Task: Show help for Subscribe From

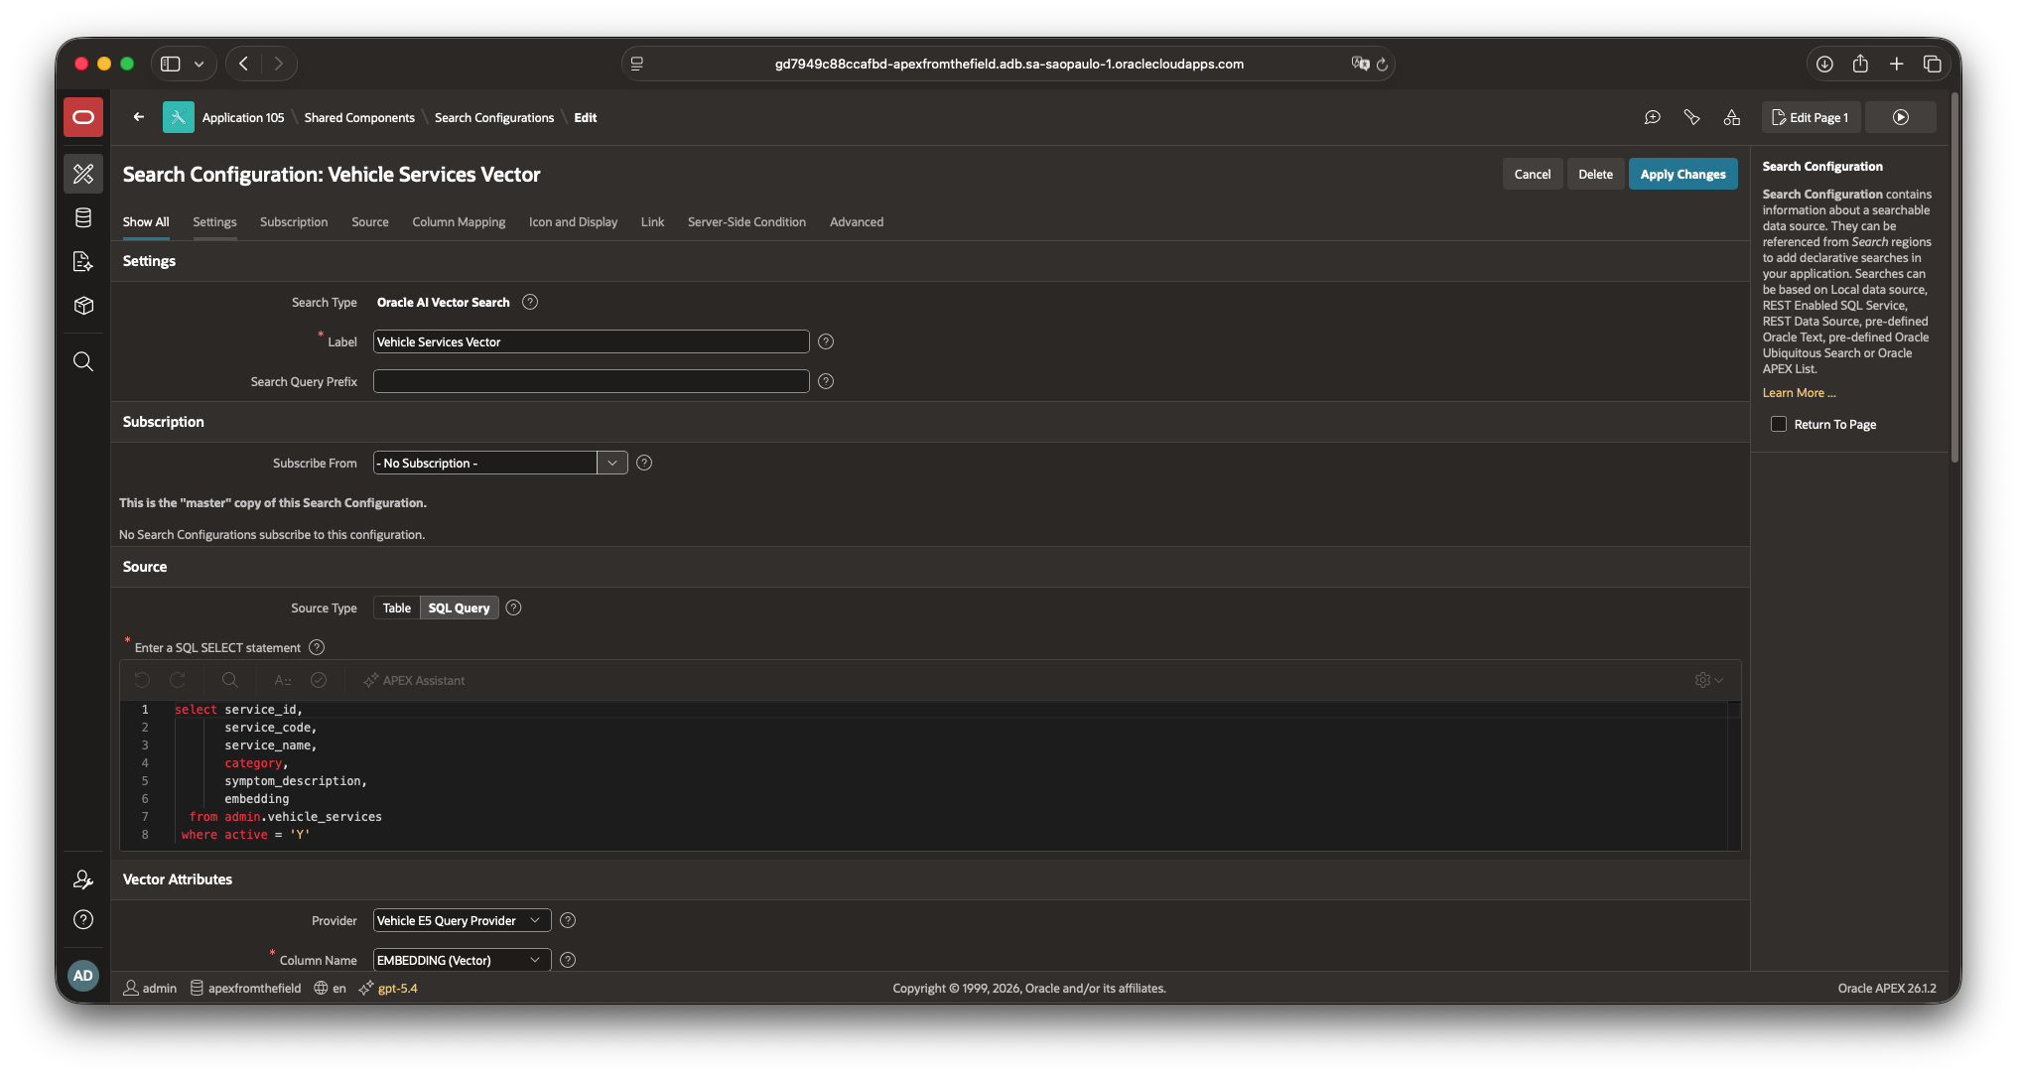Action: 644,463
